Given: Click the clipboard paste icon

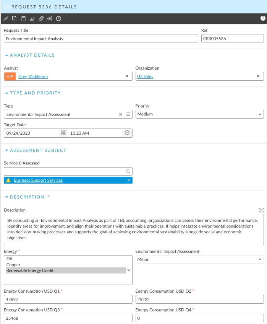Looking at the screenshot, I should [23, 19].
